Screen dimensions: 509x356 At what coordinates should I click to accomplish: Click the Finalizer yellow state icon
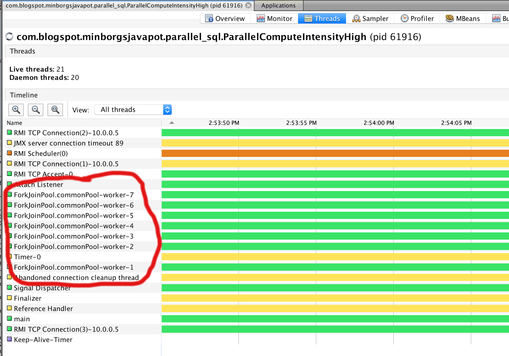coord(10,298)
